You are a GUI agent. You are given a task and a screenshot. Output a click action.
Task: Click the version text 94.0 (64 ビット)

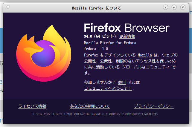pyautogui.click(x=100, y=36)
